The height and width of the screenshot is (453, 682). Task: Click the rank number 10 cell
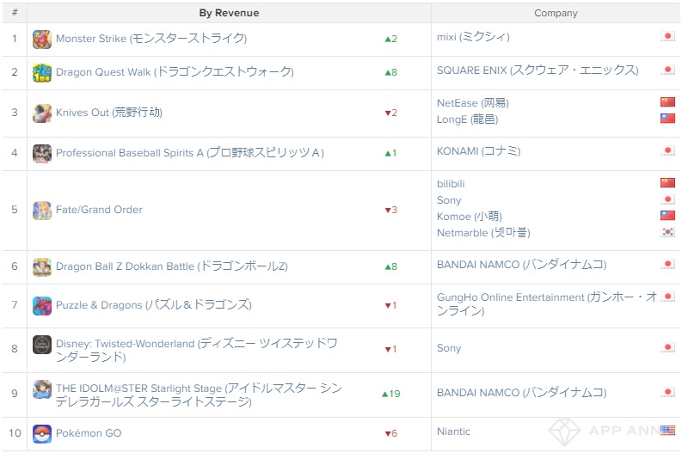pos(15,433)
